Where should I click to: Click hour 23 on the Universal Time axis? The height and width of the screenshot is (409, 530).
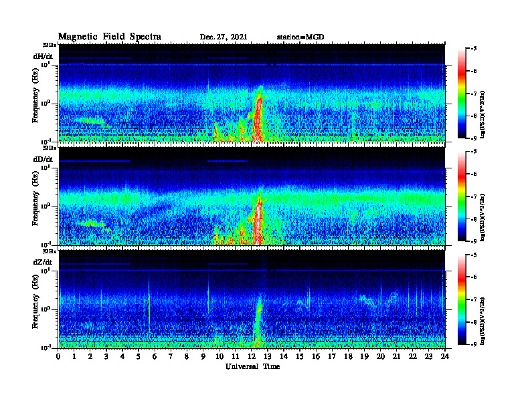[428, 357]
